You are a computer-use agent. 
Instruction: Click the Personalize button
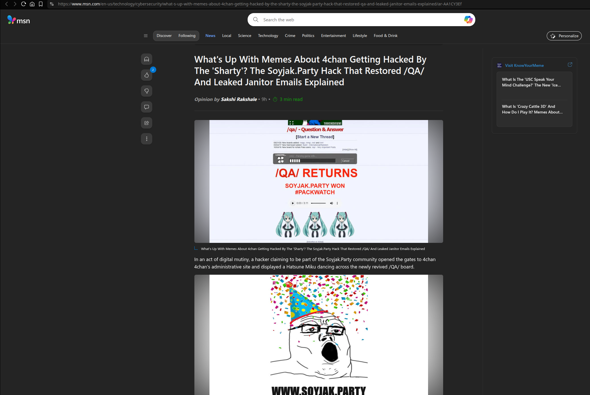564,36
